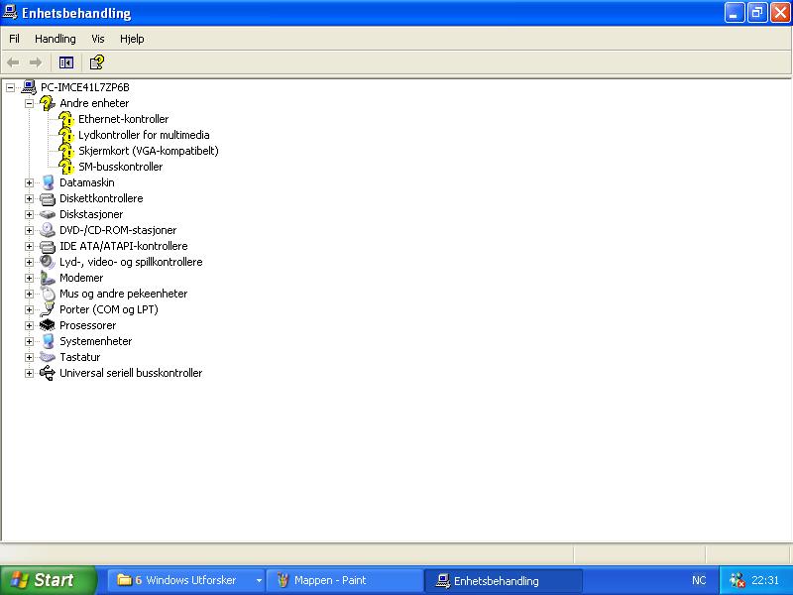Select the Skjermkort (VGA-kompatibelt) warning icon

[66, 151]
